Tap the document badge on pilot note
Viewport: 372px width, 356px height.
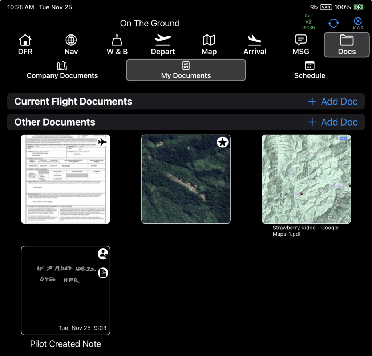point(103,273)
